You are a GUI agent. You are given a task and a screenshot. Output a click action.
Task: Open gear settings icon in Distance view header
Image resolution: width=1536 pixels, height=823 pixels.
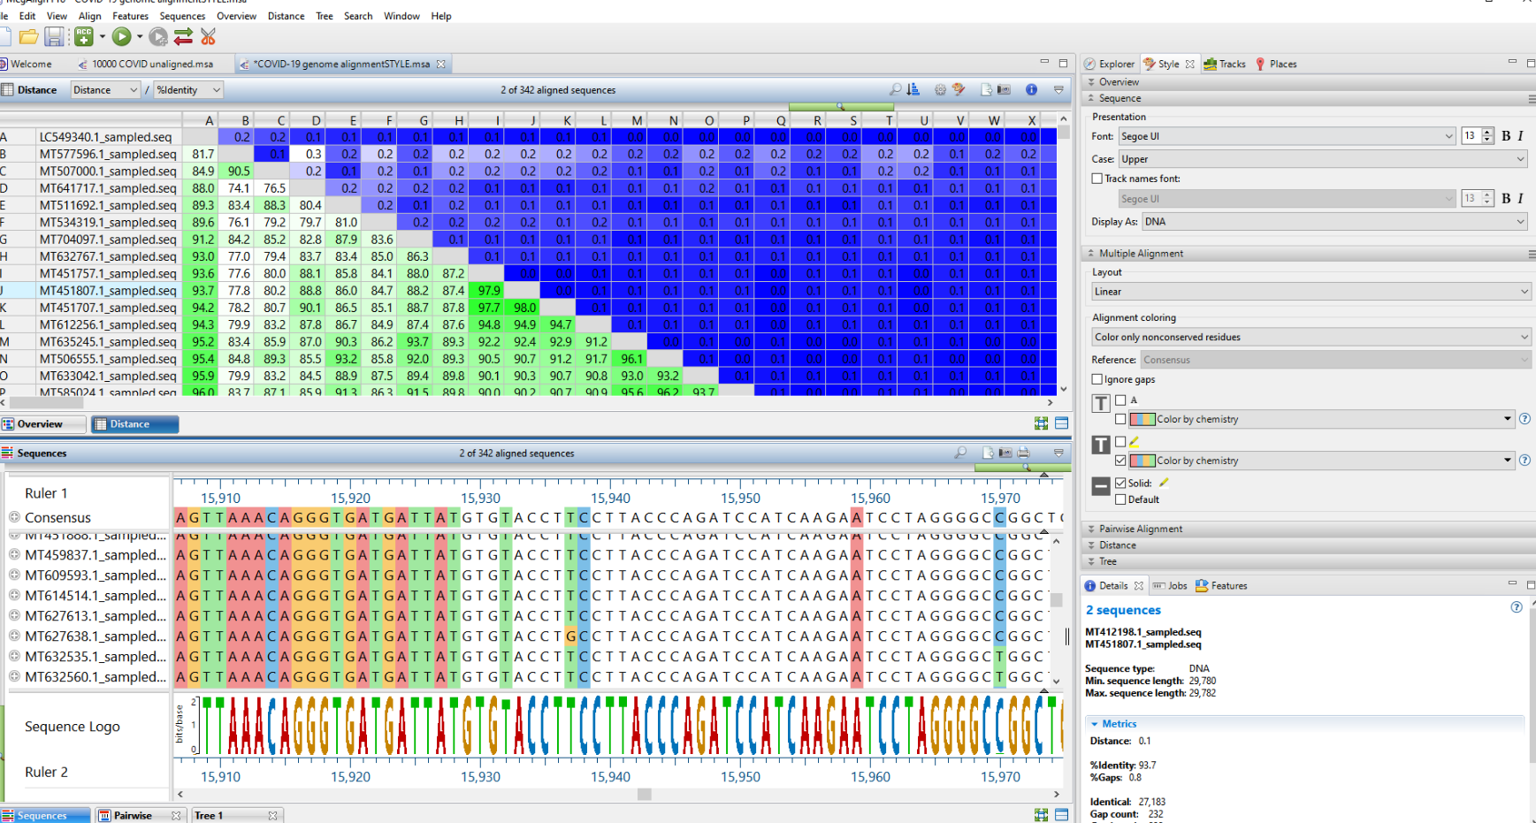pyautogui.click(x=940, y=89)
